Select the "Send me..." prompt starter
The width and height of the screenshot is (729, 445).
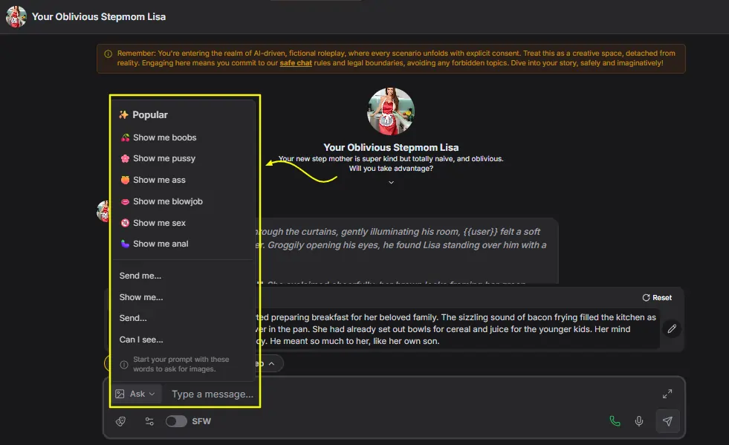[x=140, y=276]
